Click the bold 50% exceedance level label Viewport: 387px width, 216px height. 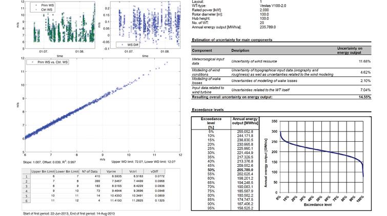(211, 170)
